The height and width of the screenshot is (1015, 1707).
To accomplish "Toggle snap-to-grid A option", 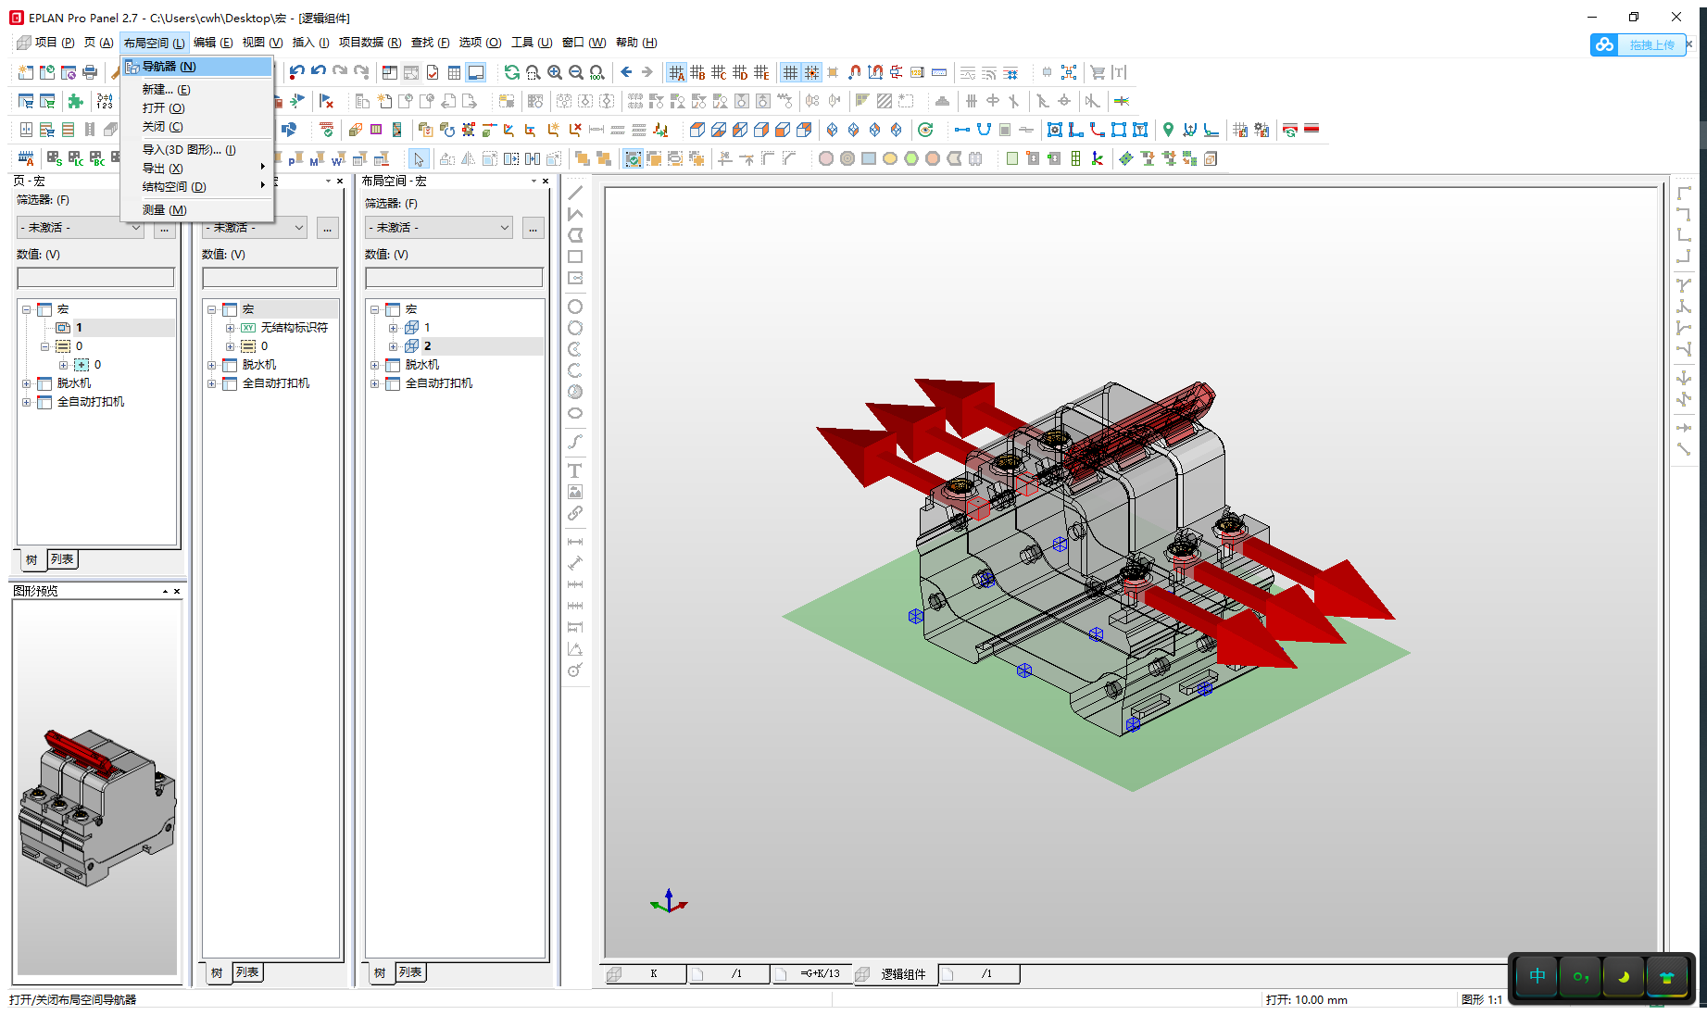I will (x=676, y=72).
